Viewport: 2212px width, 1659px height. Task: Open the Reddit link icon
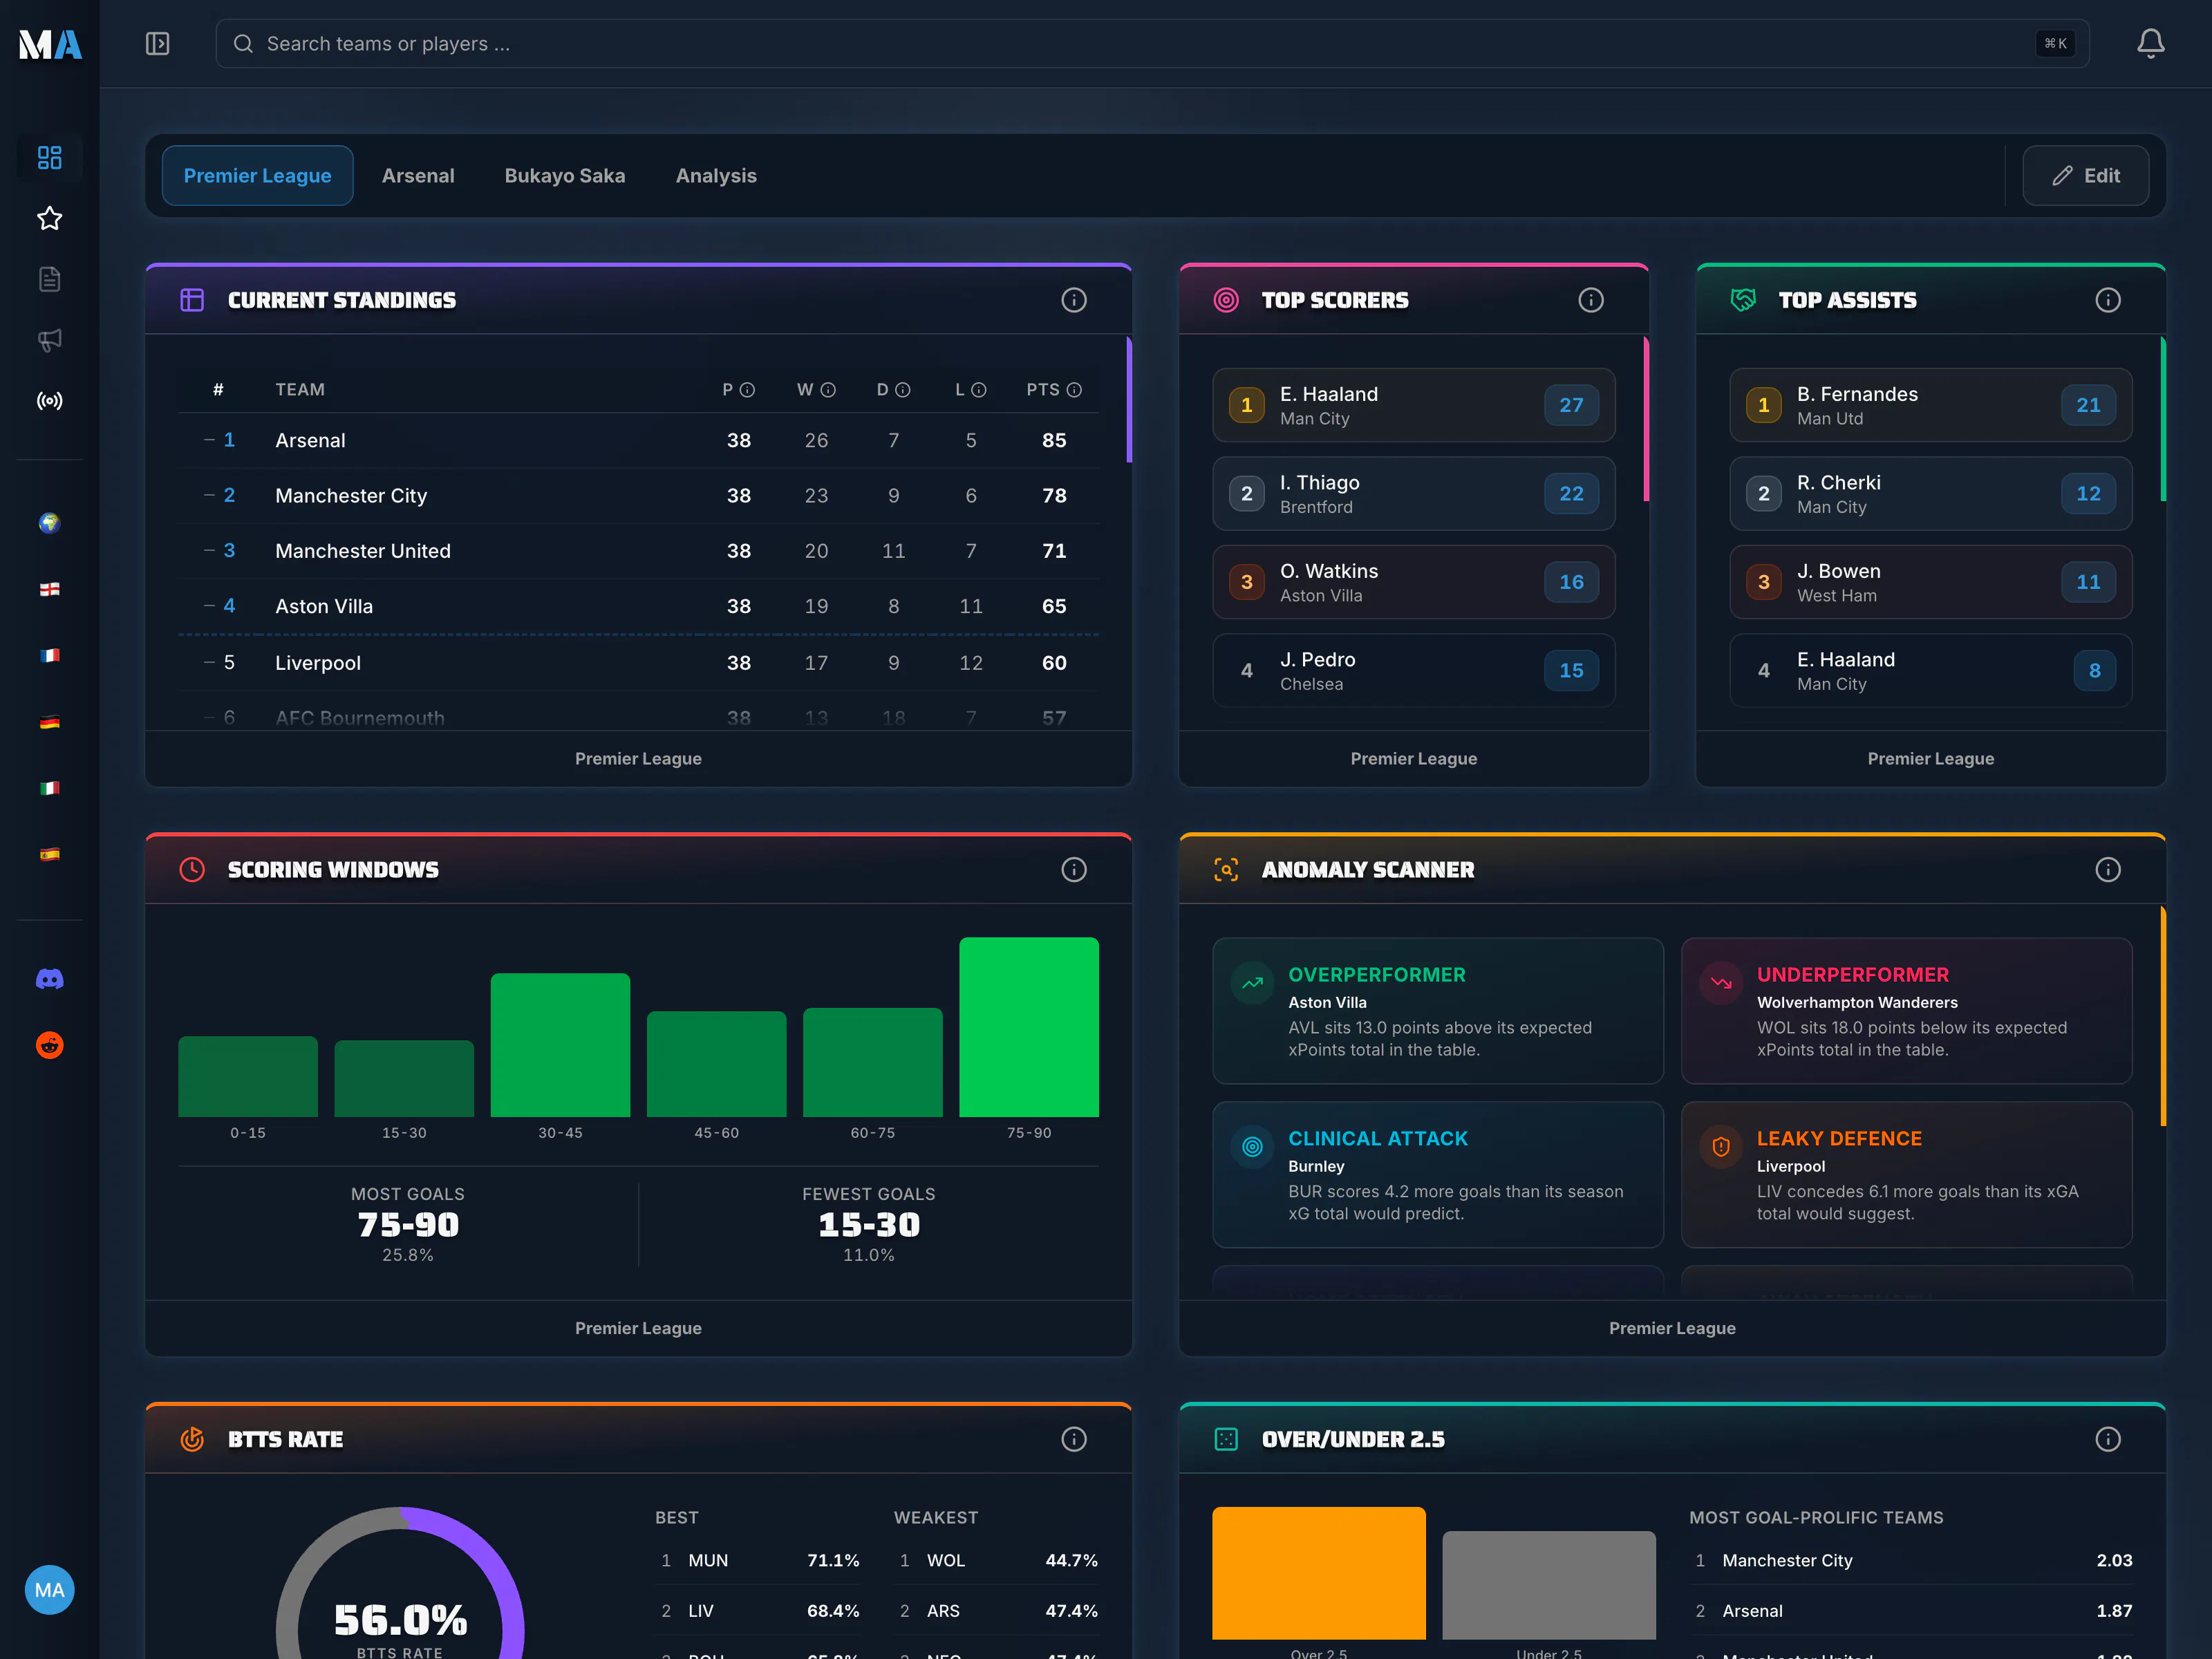(49, 1045)
